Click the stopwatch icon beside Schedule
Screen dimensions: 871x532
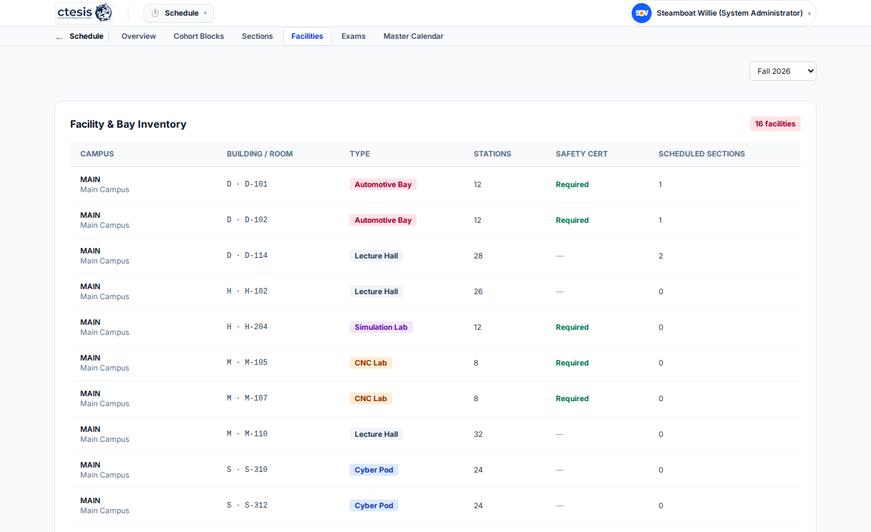click(155, 13)
